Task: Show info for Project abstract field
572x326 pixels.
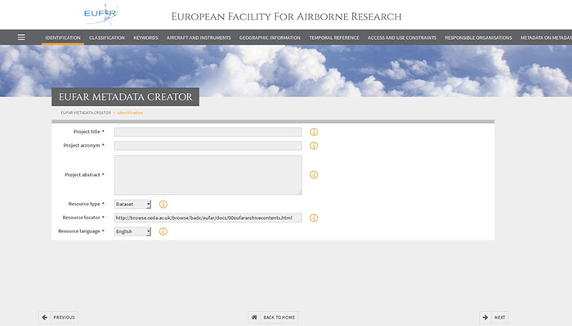Action: 313,174
